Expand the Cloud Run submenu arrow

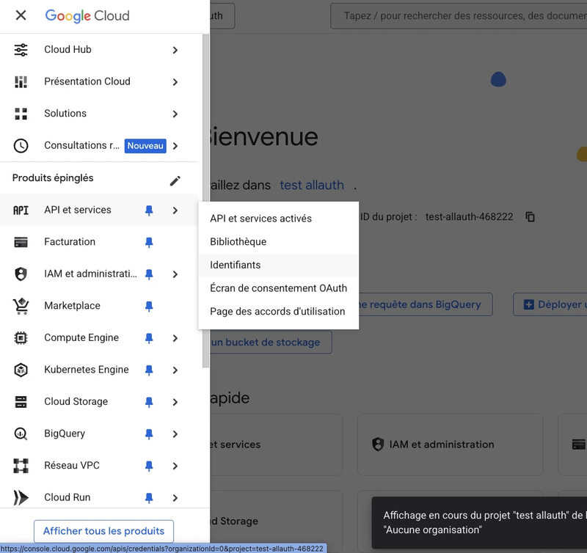(175, 498)
